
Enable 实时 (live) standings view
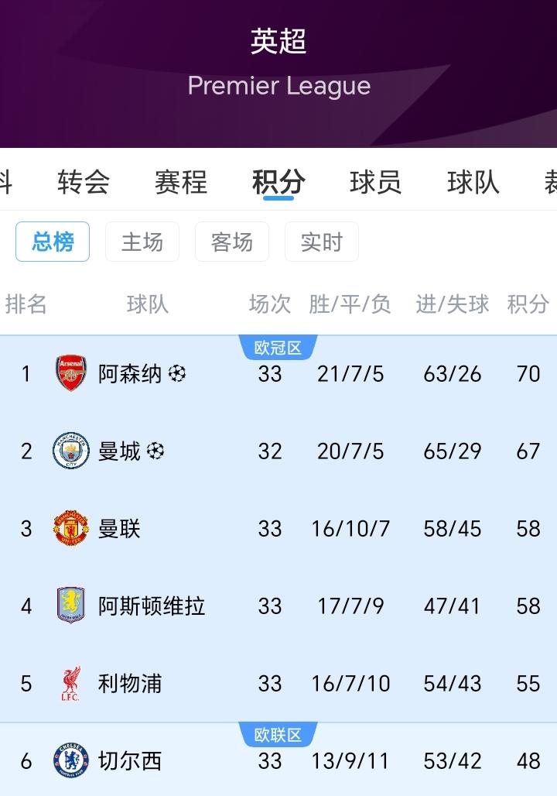pos(322,242)
